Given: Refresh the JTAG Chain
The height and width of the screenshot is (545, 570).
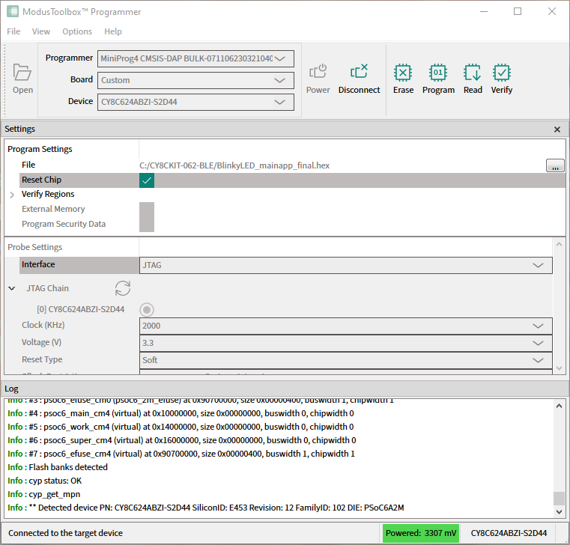Looking at the screenshot, I should [x=123, y=288].
